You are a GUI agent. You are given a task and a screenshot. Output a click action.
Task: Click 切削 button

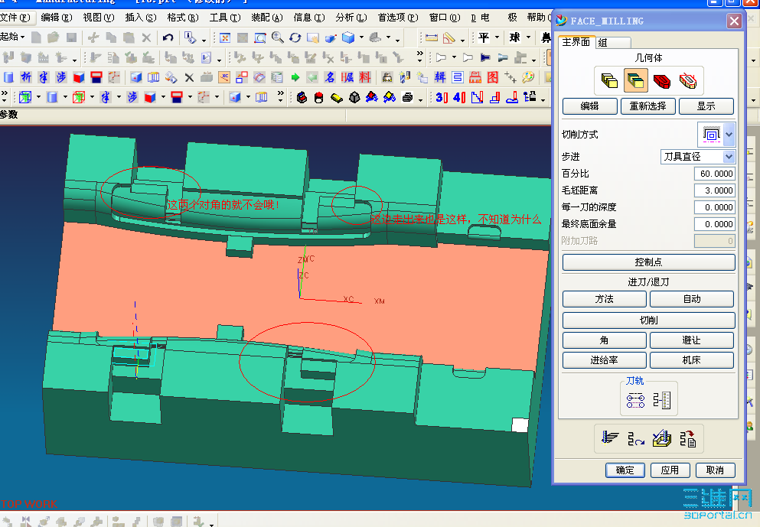[x=648, y=320]
